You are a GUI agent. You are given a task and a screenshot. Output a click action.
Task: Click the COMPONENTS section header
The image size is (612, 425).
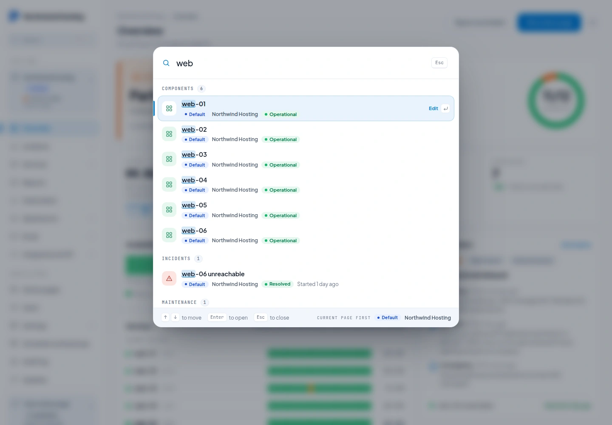click(x=178, y=89)
